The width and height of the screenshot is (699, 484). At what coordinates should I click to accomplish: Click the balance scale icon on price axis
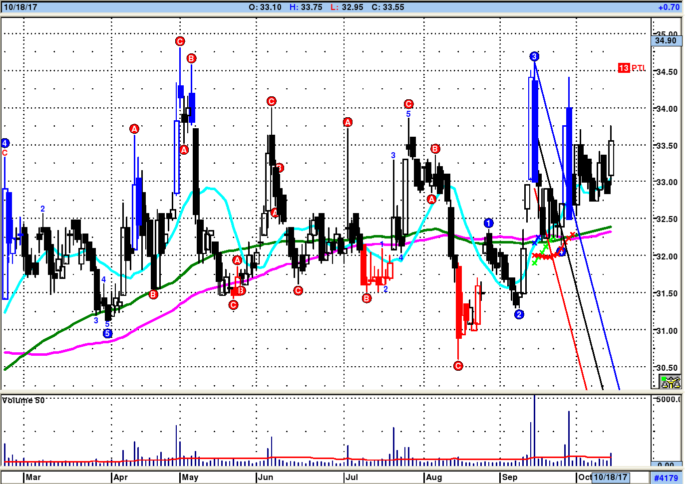tap(671, 382)
